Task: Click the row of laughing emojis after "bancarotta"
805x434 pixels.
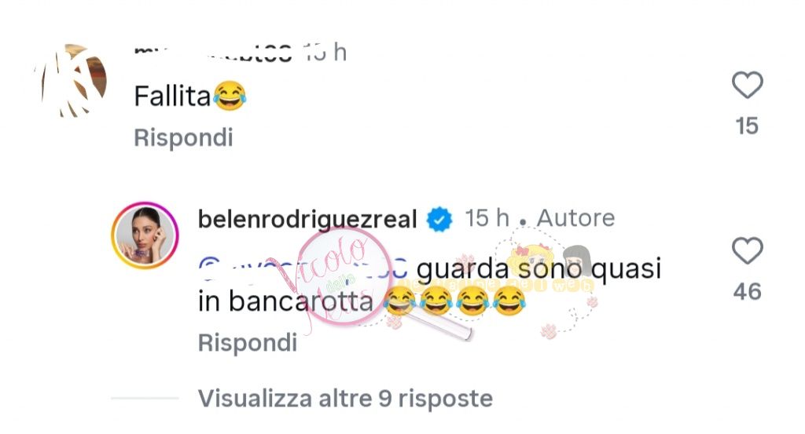Action: click(455, 301)
